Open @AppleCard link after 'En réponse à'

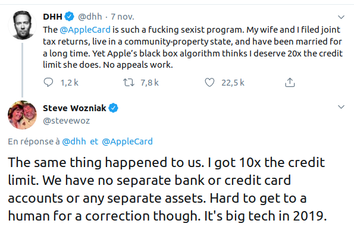coord(127,141)
